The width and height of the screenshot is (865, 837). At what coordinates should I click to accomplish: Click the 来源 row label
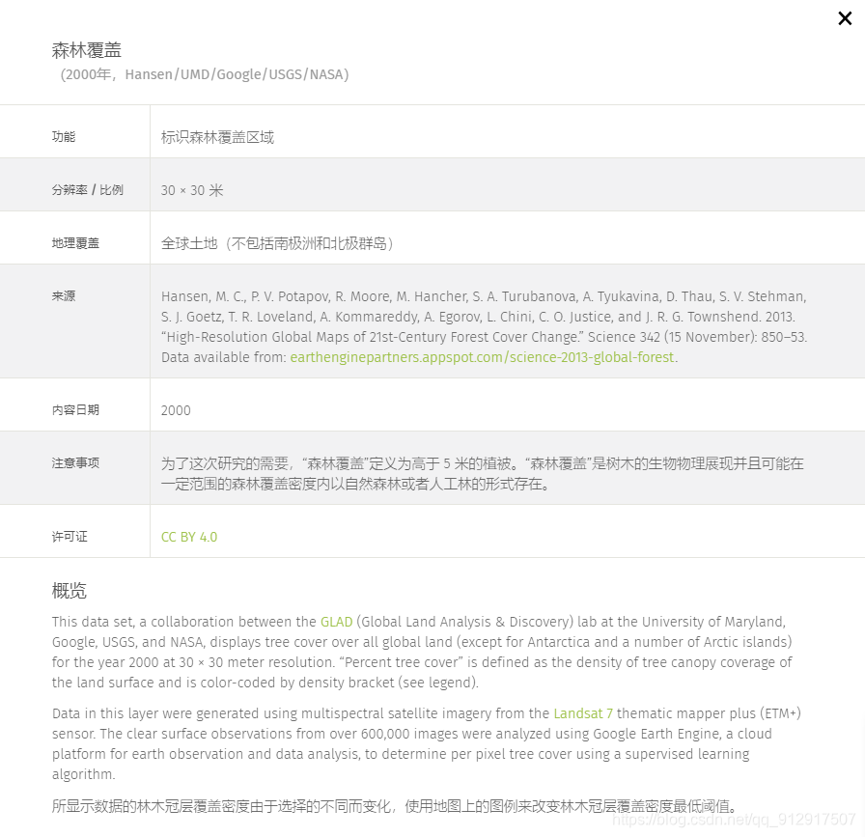click(x=64, y=295)
